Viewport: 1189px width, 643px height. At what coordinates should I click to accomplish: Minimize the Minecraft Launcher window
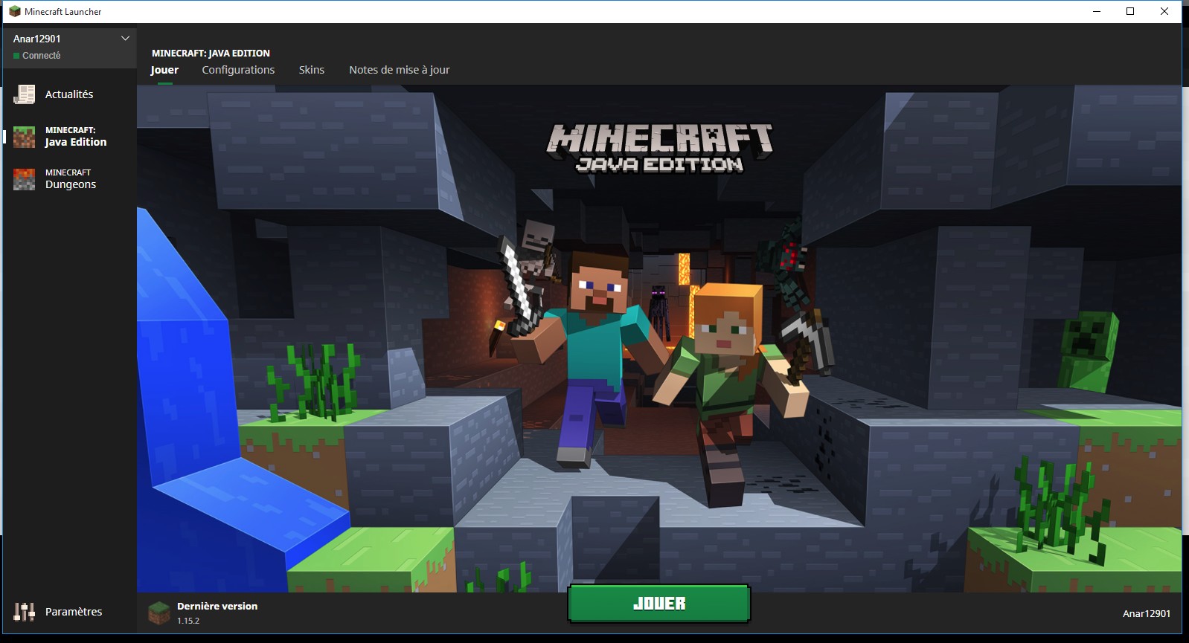coord(1097,11)
